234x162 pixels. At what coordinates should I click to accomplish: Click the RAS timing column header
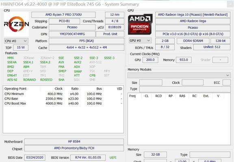coord(182,96)
